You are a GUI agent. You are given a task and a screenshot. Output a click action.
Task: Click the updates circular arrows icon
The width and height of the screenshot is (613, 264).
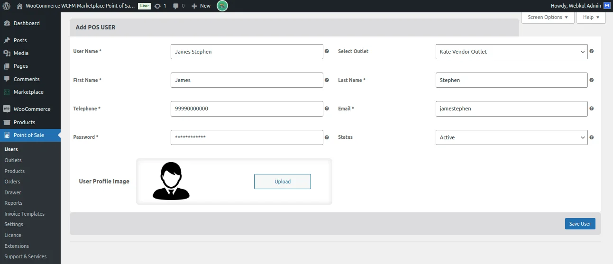pyautogui.click(x=157, y=6)
